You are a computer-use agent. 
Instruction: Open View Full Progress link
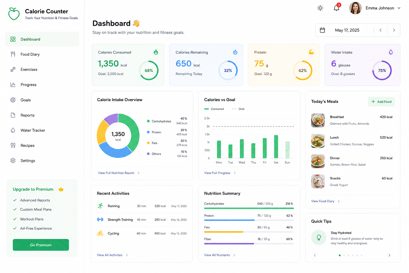tap(220, 173)
